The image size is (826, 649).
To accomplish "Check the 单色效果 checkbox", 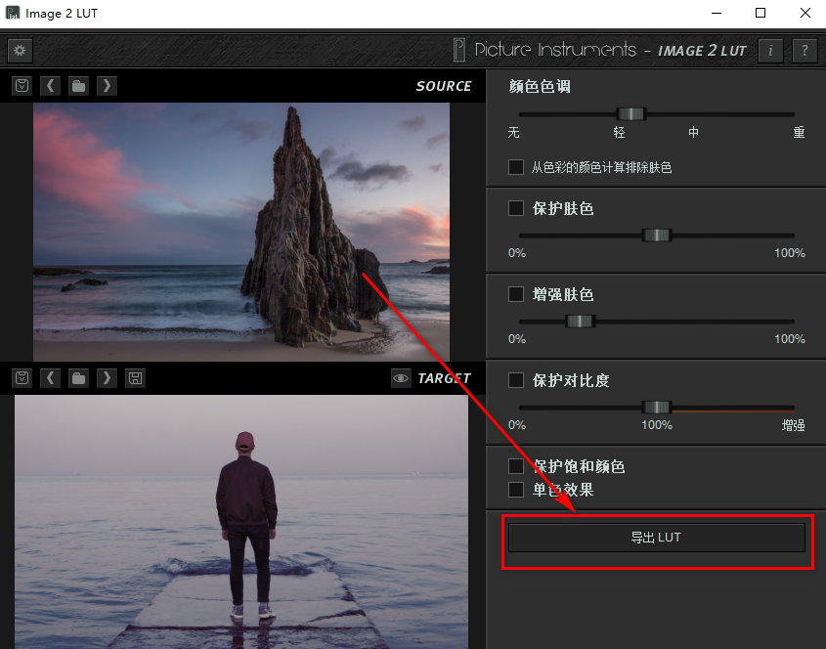I will (x=516, y=490).
